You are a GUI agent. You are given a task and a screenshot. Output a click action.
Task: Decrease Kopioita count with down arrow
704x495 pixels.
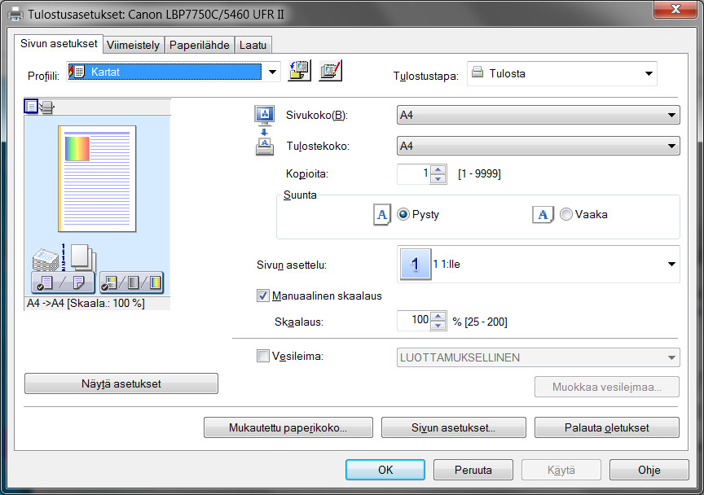click(x=438, y=178)
